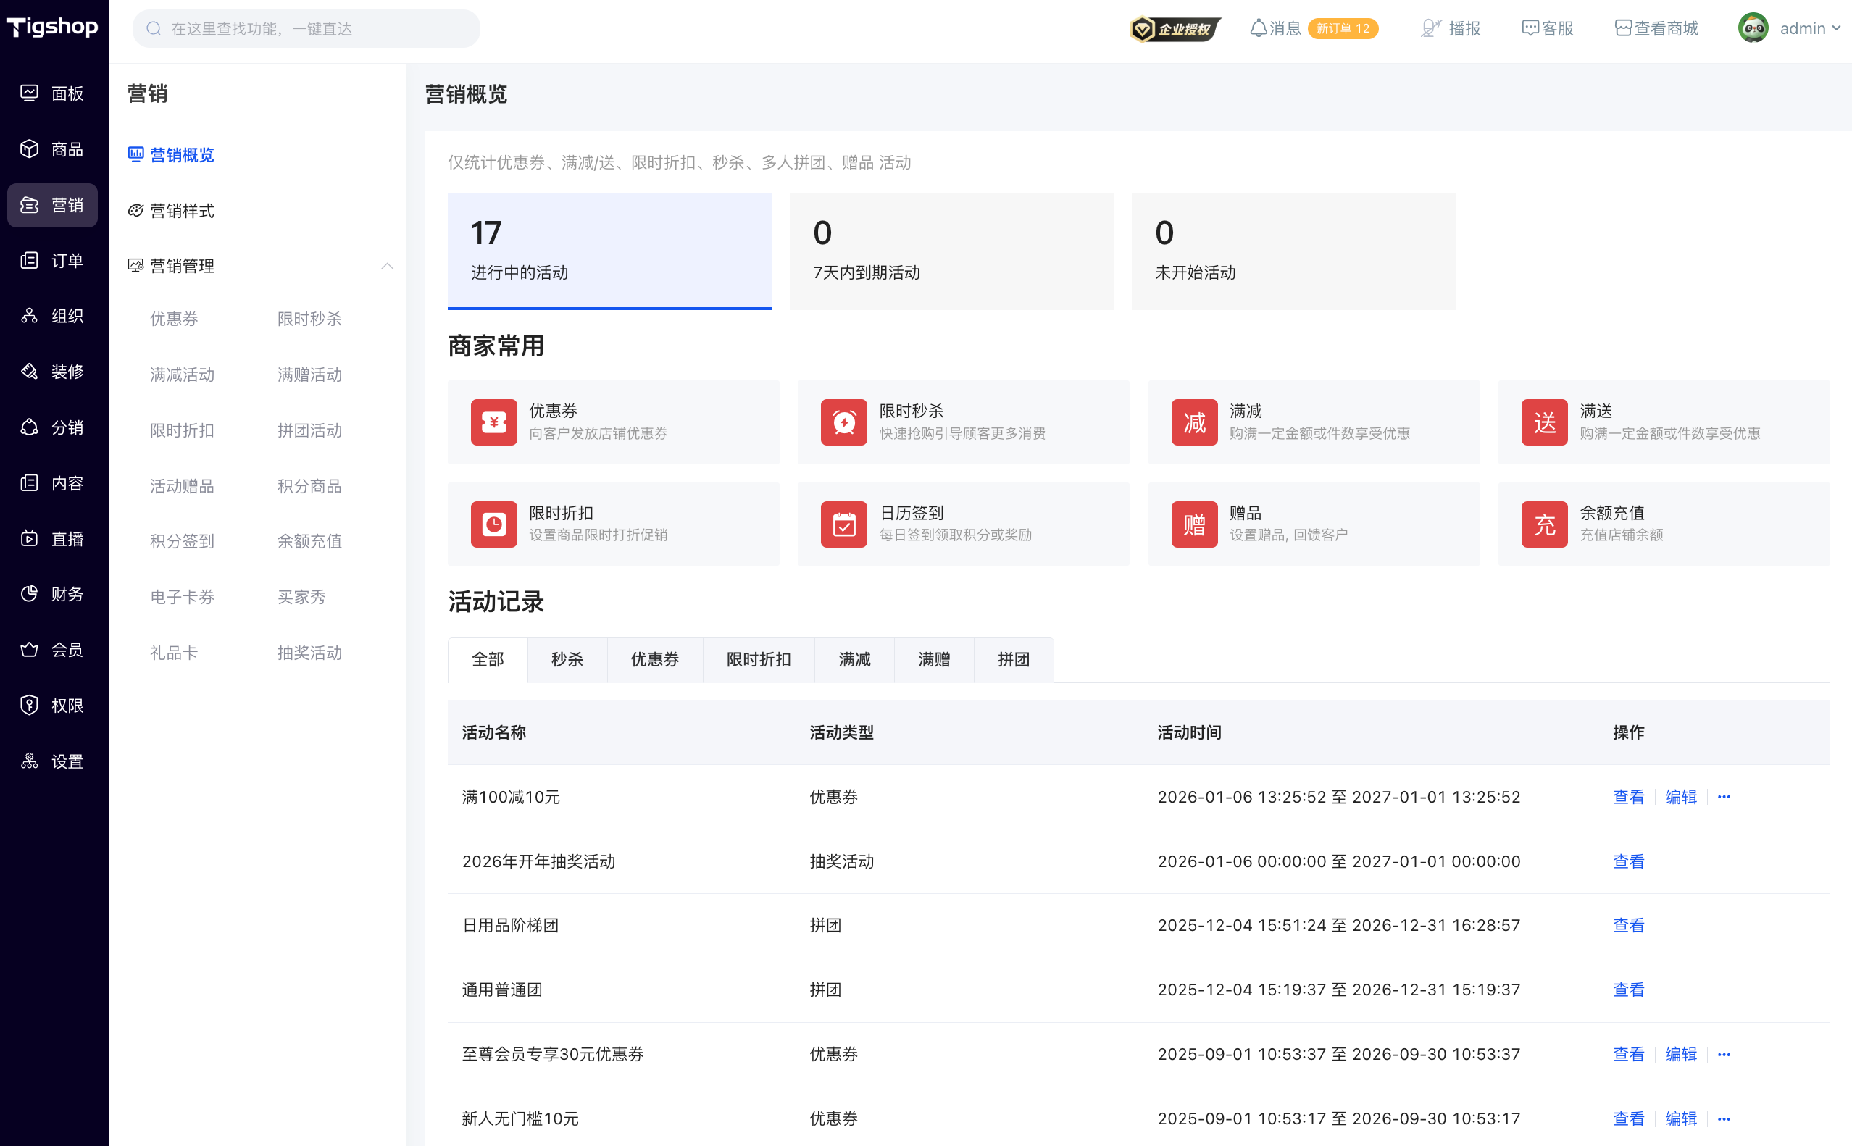The height and width of the screenshot is (1146, 1852).
Task: Click 编辑 link for 新人无门槛10元
Action: tap(1681, 1118)
